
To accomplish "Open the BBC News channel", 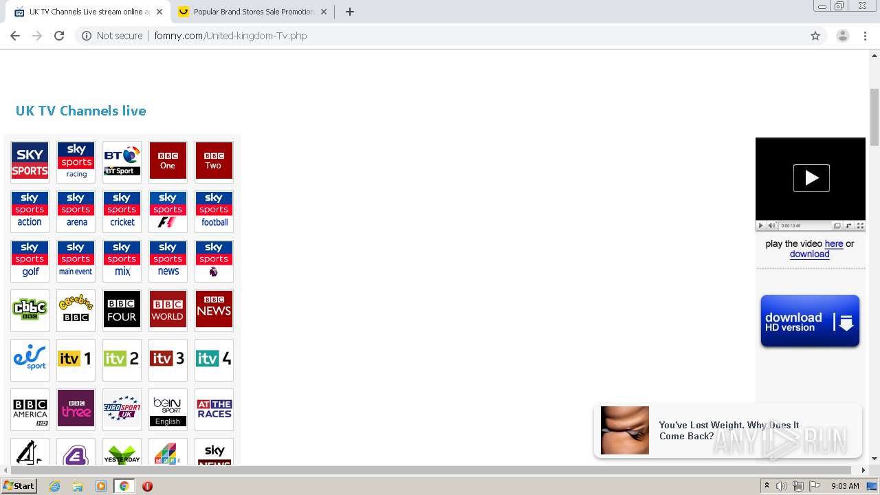I will click(x=214, y=311).
